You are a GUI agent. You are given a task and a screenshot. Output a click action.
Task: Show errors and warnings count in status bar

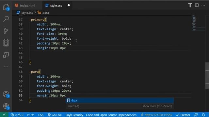click(x=17, y=115)
